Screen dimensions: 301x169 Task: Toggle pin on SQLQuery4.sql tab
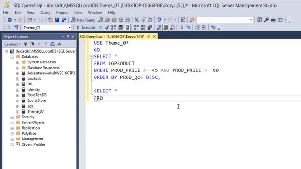pos(149,37)
